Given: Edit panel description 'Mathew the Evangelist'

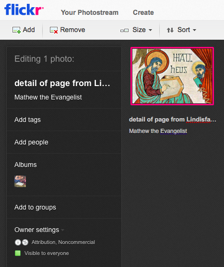Looking at the screenshot, I should coord(48,97).
